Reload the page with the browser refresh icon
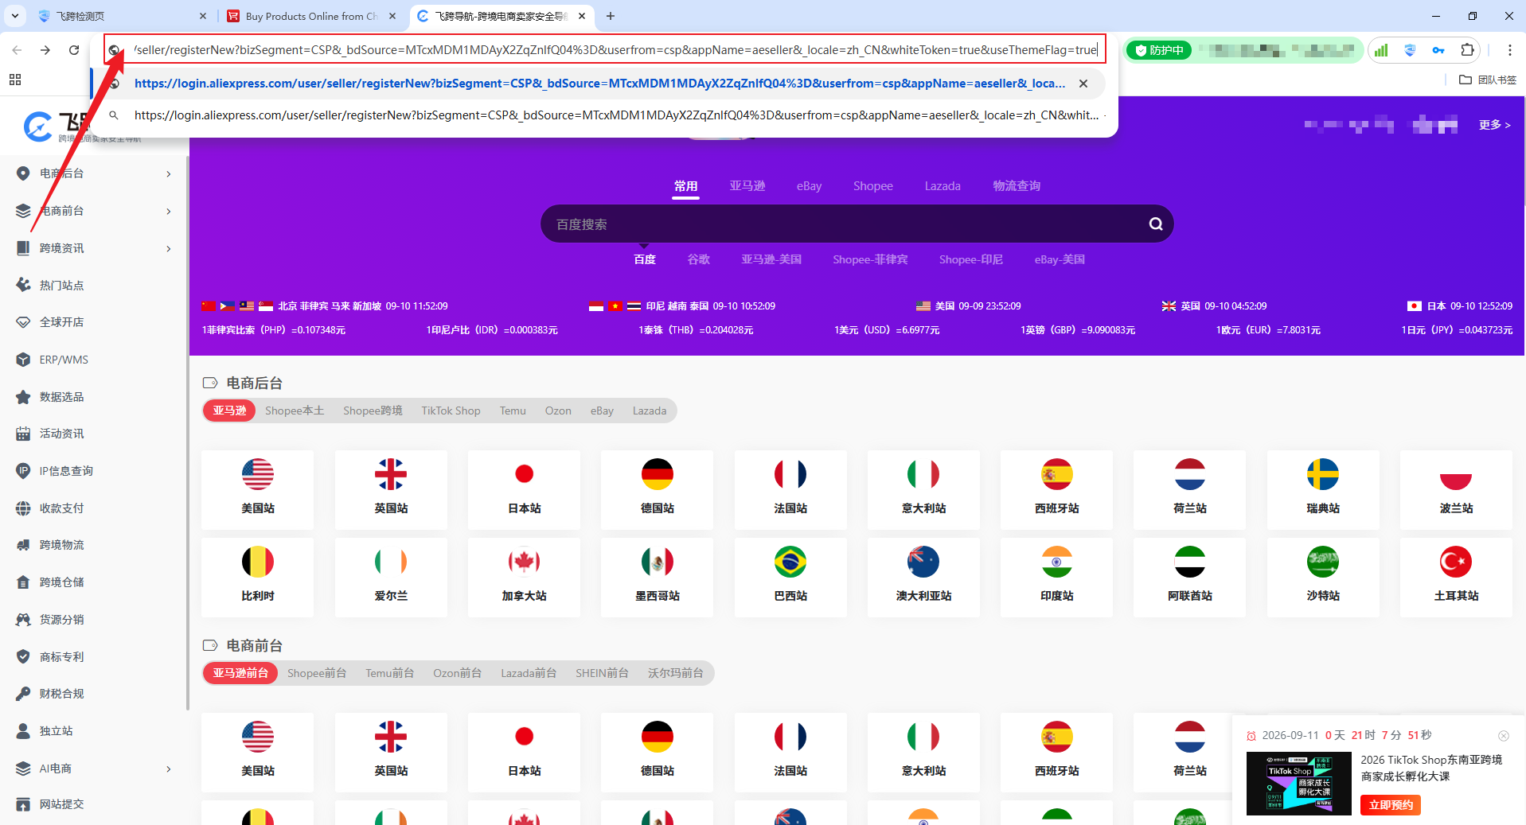 pyautogui.click(x=74, y=50)
